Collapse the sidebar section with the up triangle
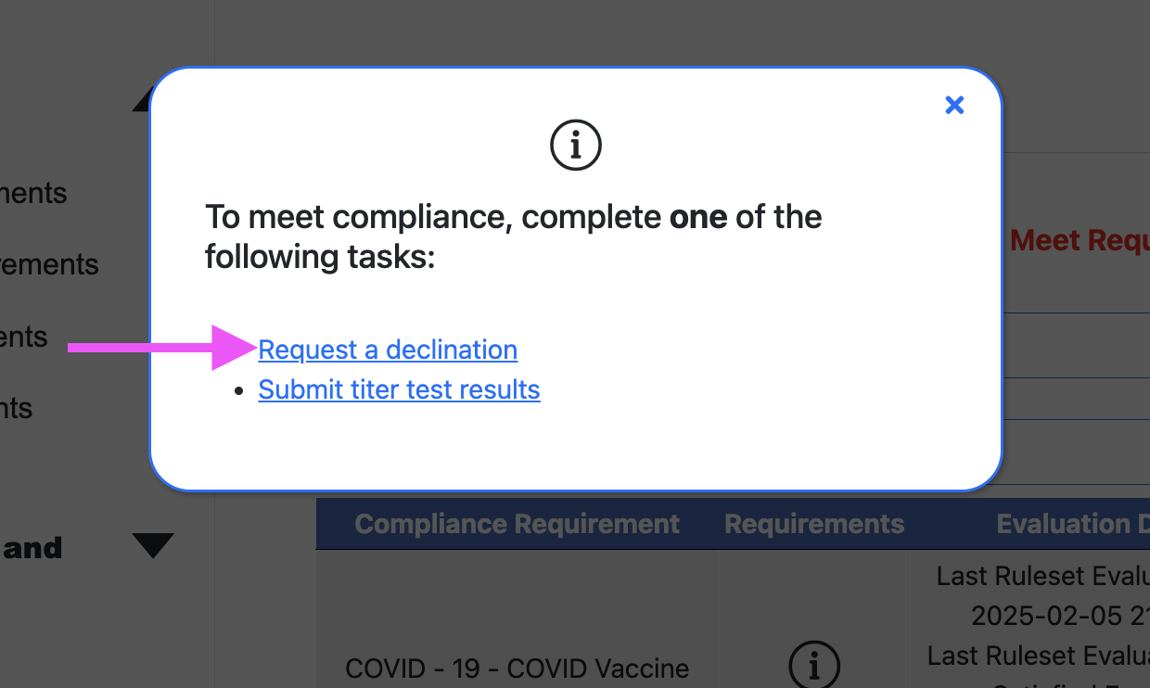This screenshot has width=1150, height=688. [142, 101]
